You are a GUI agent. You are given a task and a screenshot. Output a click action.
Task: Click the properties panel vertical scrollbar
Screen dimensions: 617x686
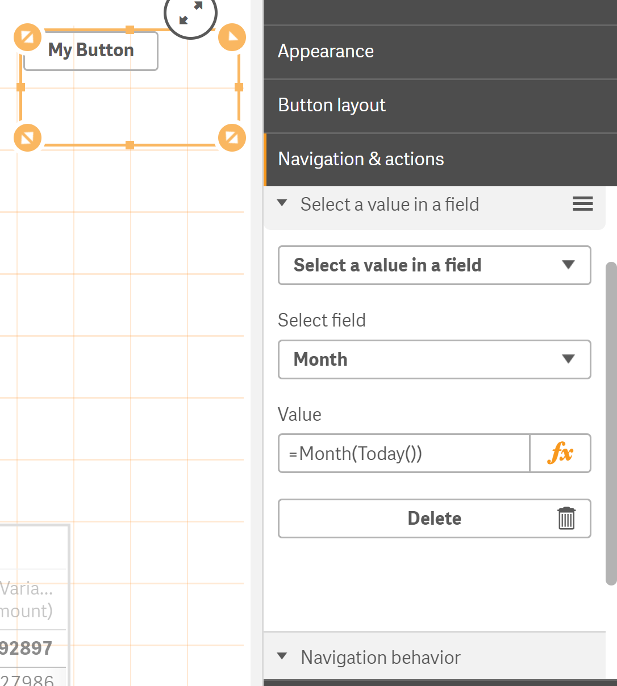tap(611, 423)
